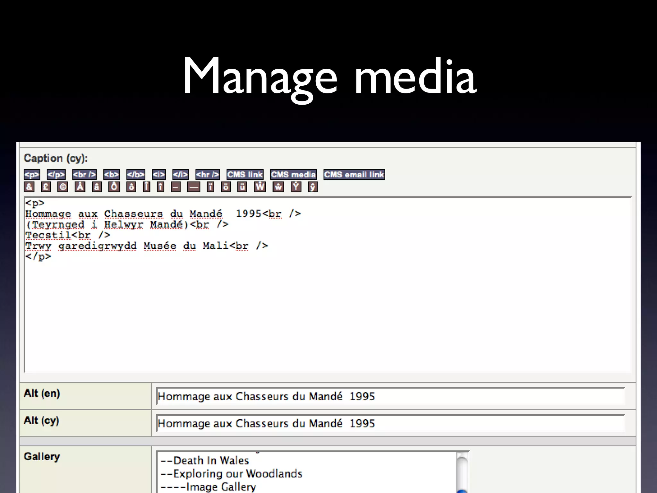
Task: Click the CMS email link button
Action: click(354, 175)
